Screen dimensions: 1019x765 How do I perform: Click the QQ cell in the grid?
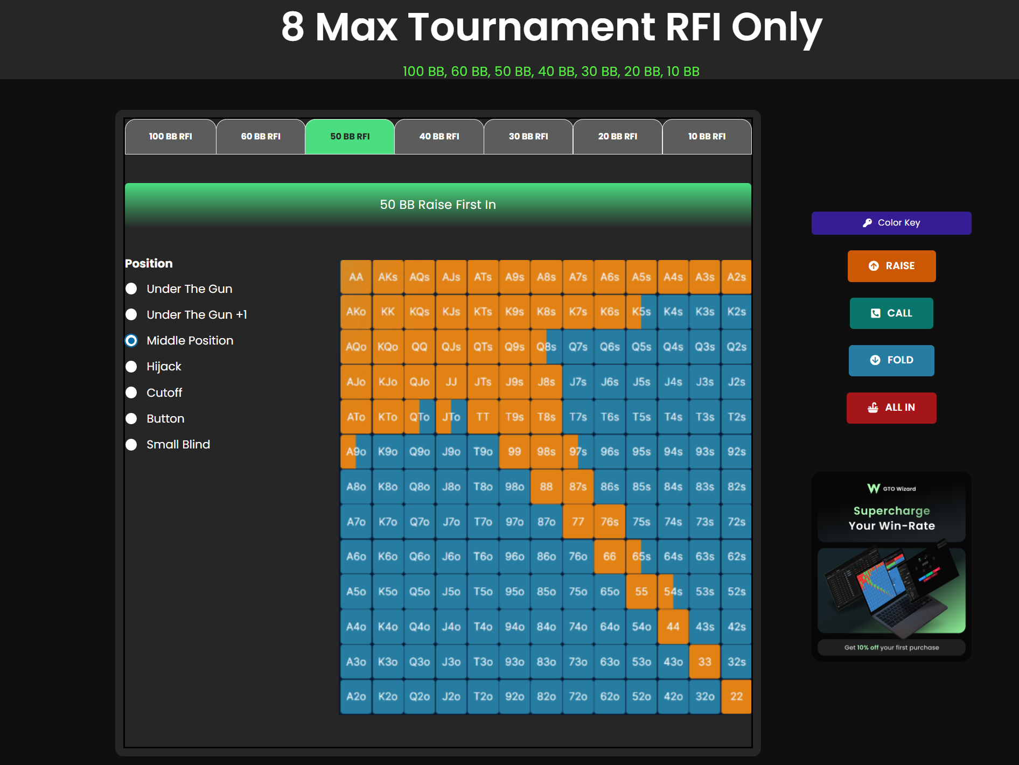[420, 347]
